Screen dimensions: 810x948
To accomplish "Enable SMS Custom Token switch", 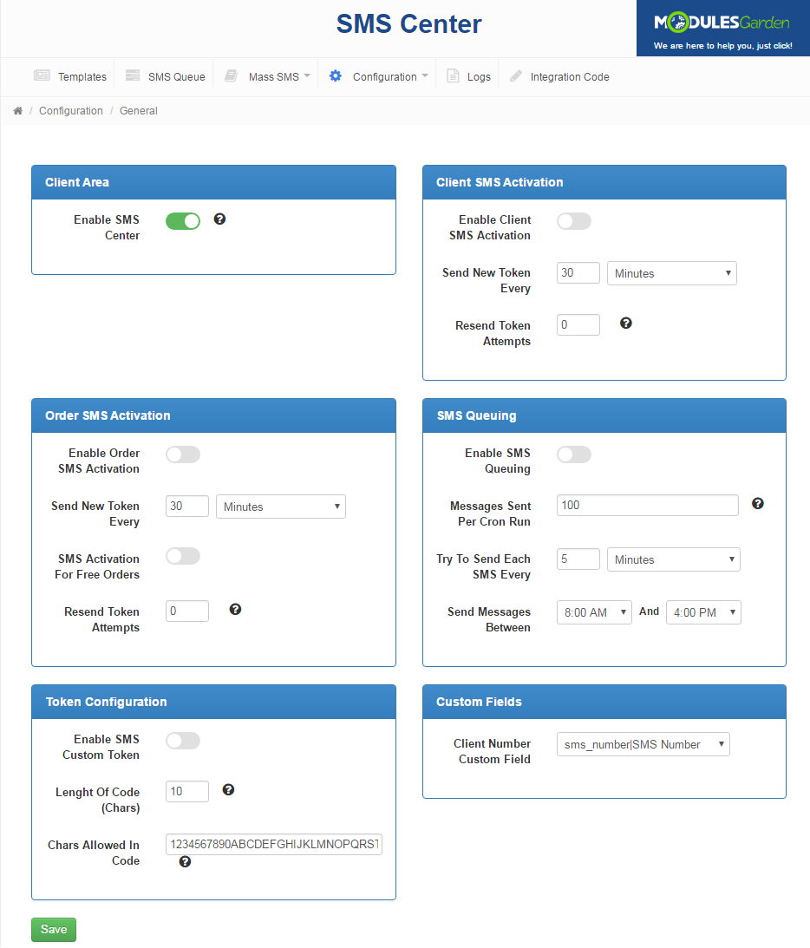I will (183, 741).
